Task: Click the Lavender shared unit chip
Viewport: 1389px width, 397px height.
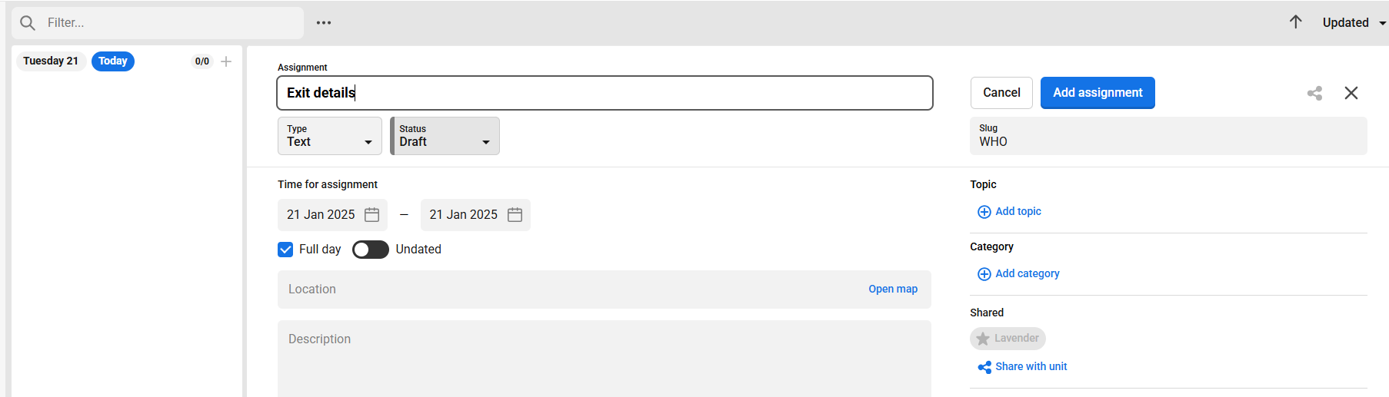Action: point(1008,339)
